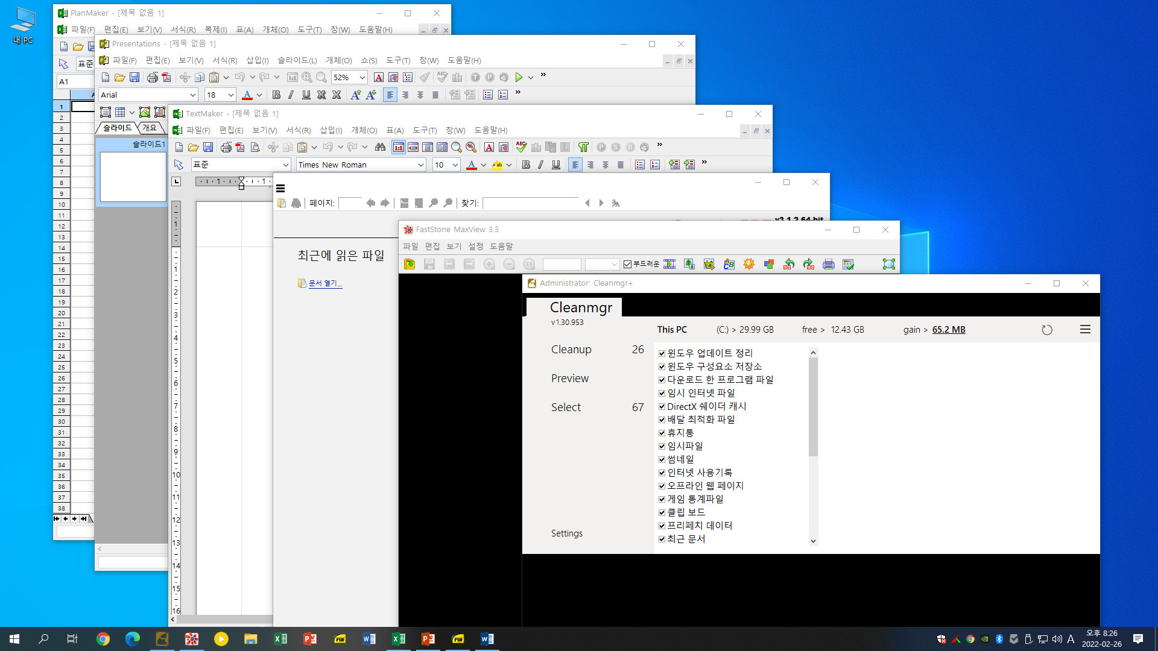1158x651 pixels.
Task: Open font size 18 dropdown in Presentations
Action: pos(230,95)
